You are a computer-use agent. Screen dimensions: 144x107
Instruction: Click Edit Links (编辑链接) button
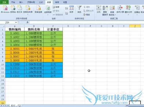click(58, 15)
